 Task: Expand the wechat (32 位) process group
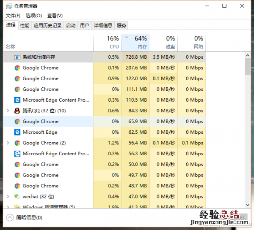coord(8,197)
